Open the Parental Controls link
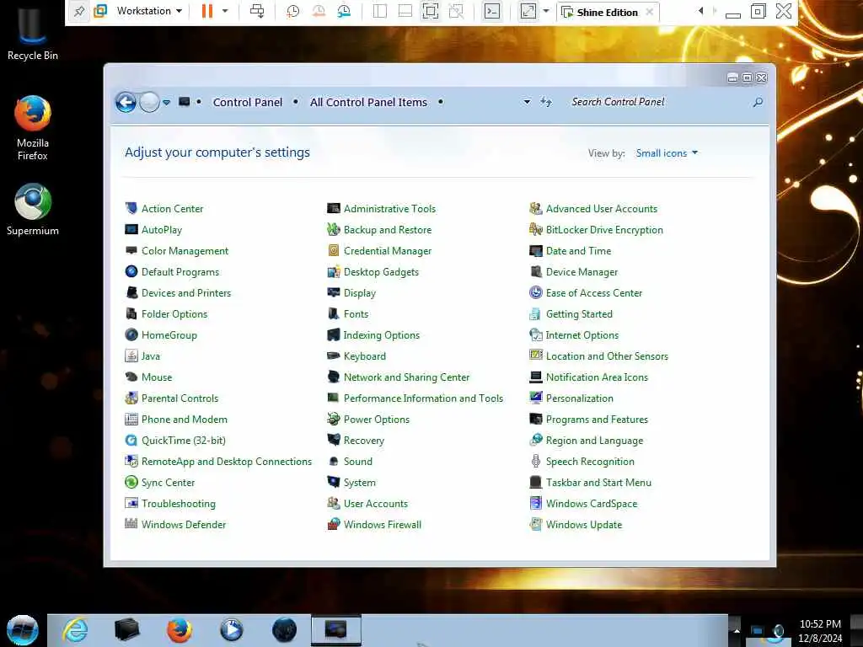This screenshot has width=863, height=647. point(180,398)
